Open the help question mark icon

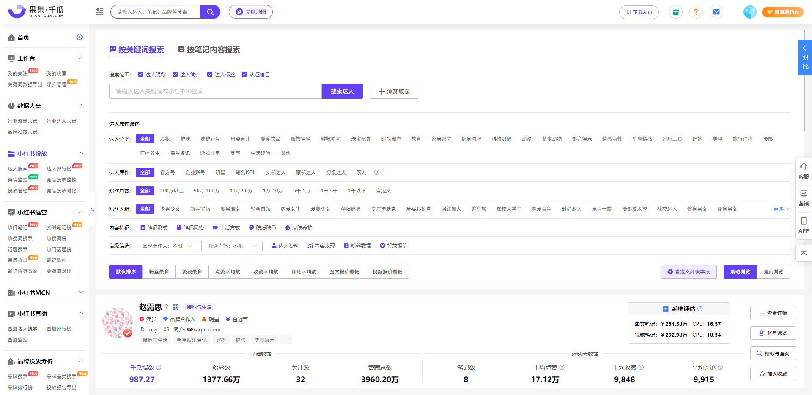tap(696, 12)
